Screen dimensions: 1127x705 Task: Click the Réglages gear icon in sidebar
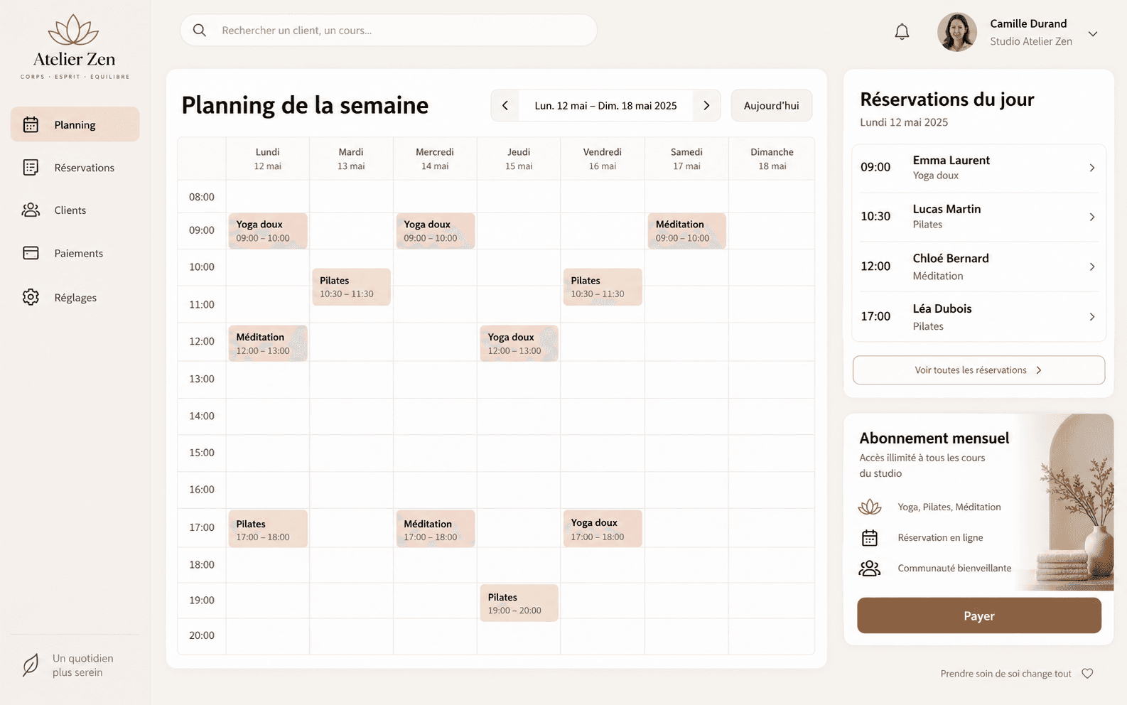(31, 297)
